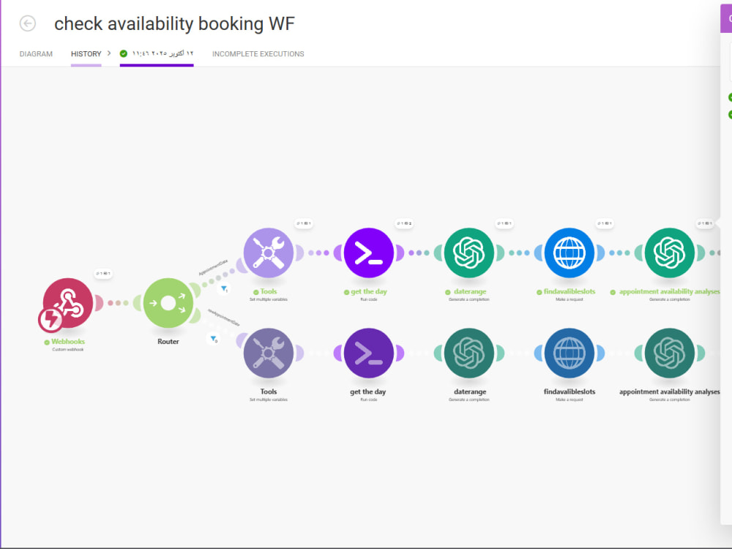Open the INCOMPLETE EXECUTIONS tab
This screenshot has height=549, width=732.
pyautogui.click(x=258, y=54)
